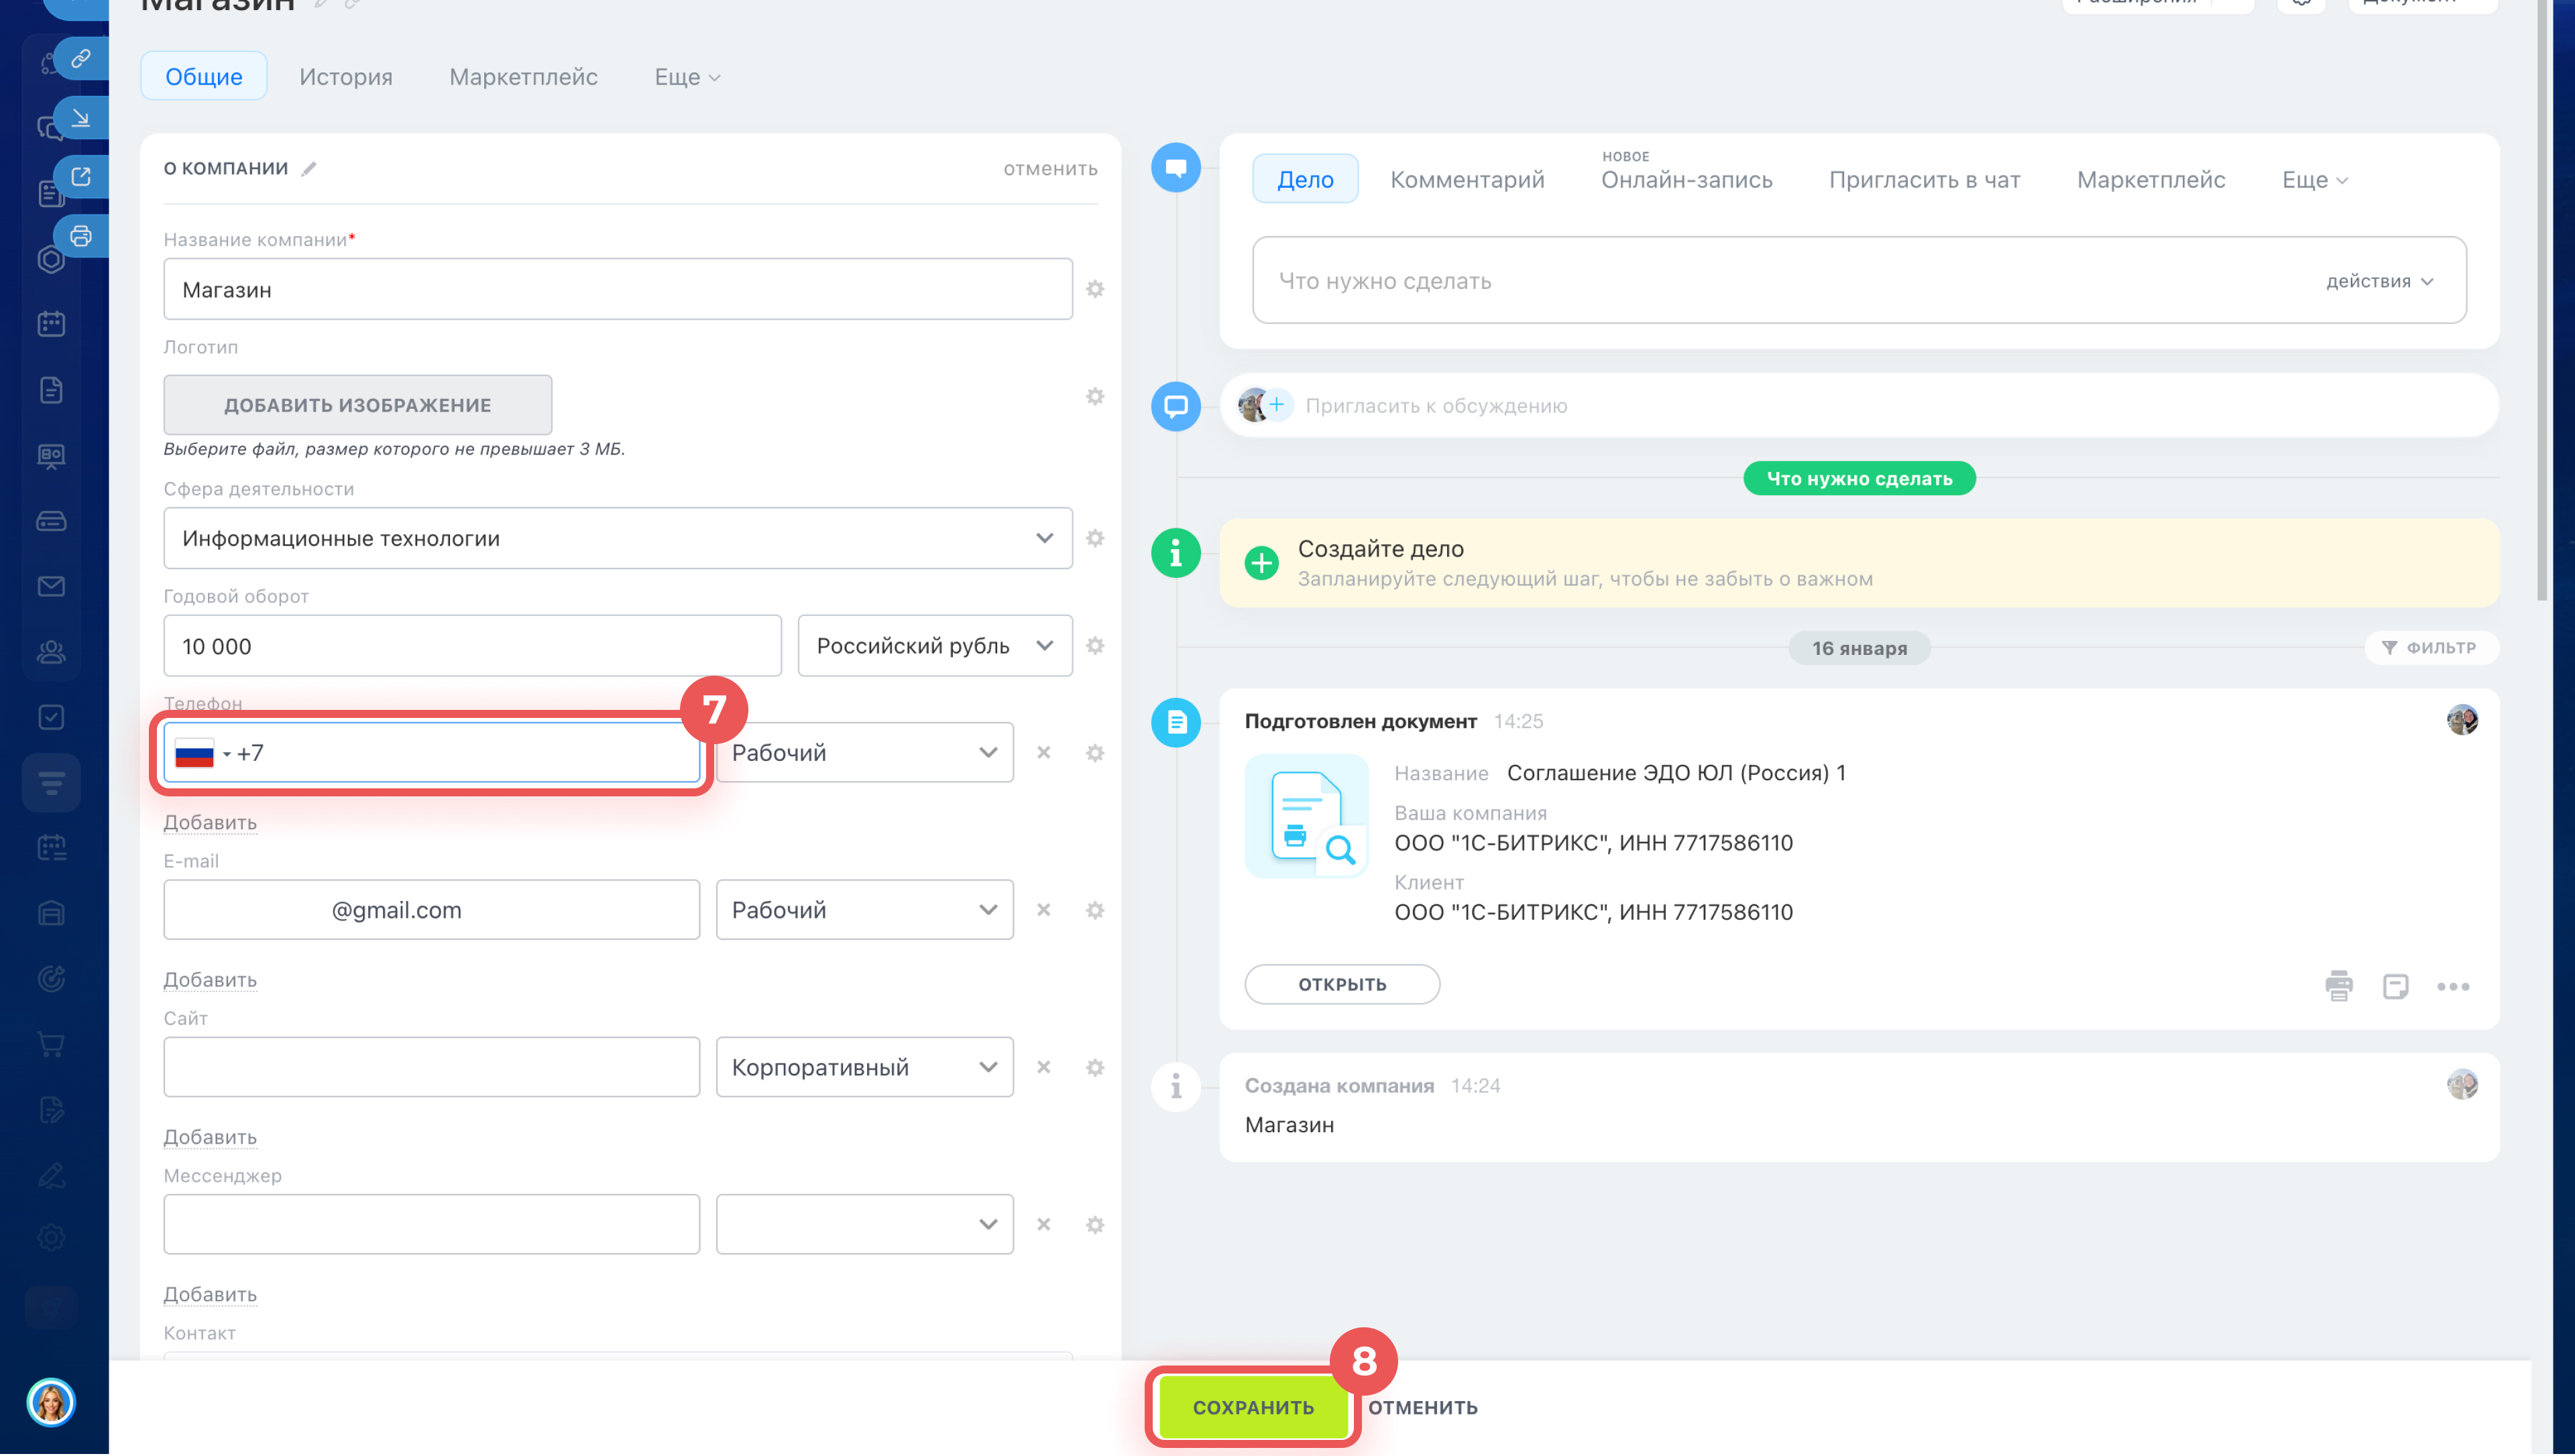Viewport: 2575px width, 1456px height.
Task: Click gear icon next to company name field
Action: tap(1095, 289)
